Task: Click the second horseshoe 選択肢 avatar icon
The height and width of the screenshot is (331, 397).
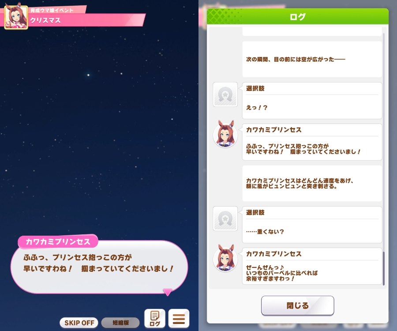Action: coord(225,218)
